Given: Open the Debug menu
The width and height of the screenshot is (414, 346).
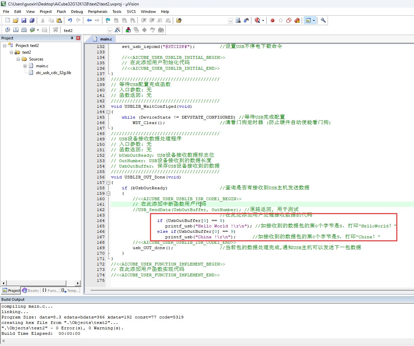Looking at the screenshot, I should pyautogui.click(x=77, y=12).
